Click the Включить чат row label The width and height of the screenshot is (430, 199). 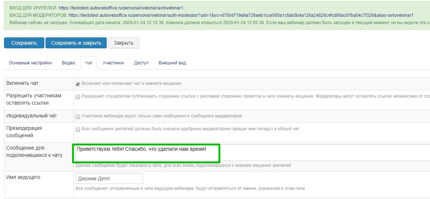click(22, 83)
